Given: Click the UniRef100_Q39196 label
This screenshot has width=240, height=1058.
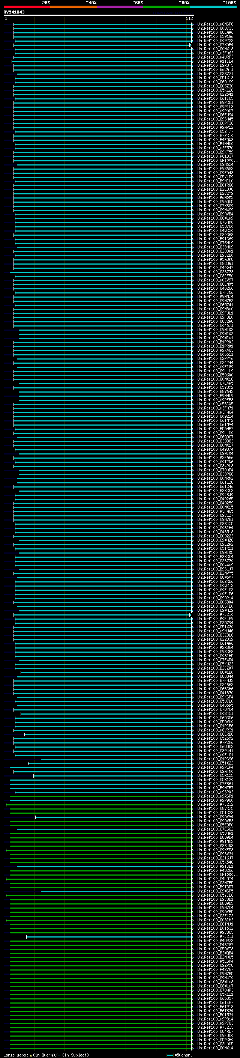Looking at the screenshot, I should 215,36.
